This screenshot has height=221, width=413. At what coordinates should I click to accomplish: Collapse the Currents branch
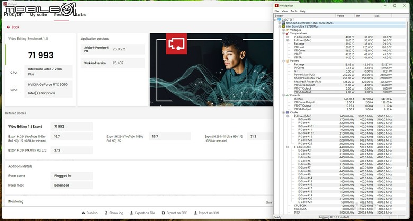coord(284,95)
